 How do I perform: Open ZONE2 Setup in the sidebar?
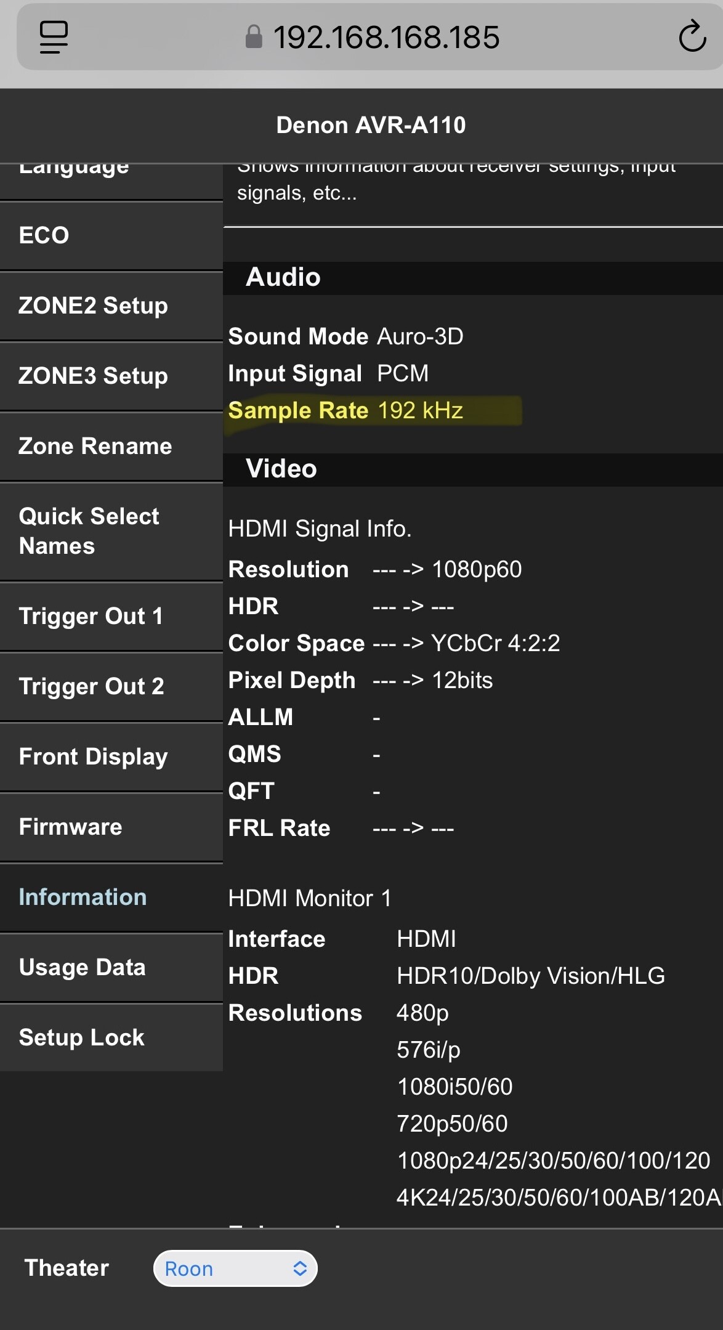(111, 306)
